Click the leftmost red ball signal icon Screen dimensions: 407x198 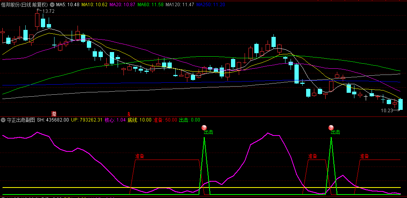[x=204, y=127]
